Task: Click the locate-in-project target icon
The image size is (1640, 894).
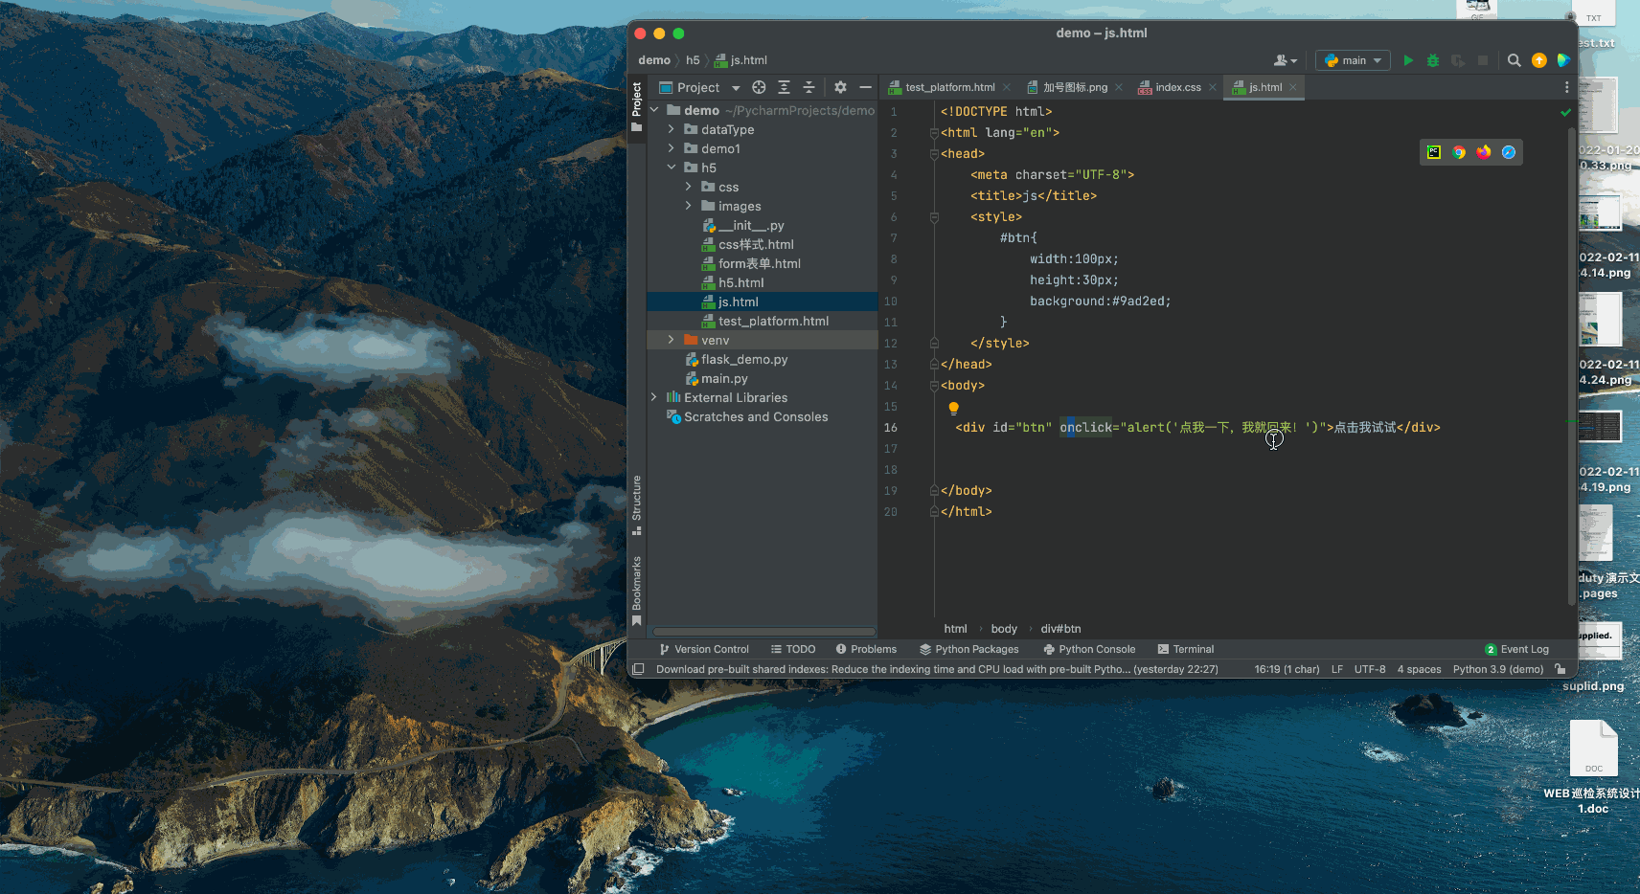Action: [x=759, y=87]
